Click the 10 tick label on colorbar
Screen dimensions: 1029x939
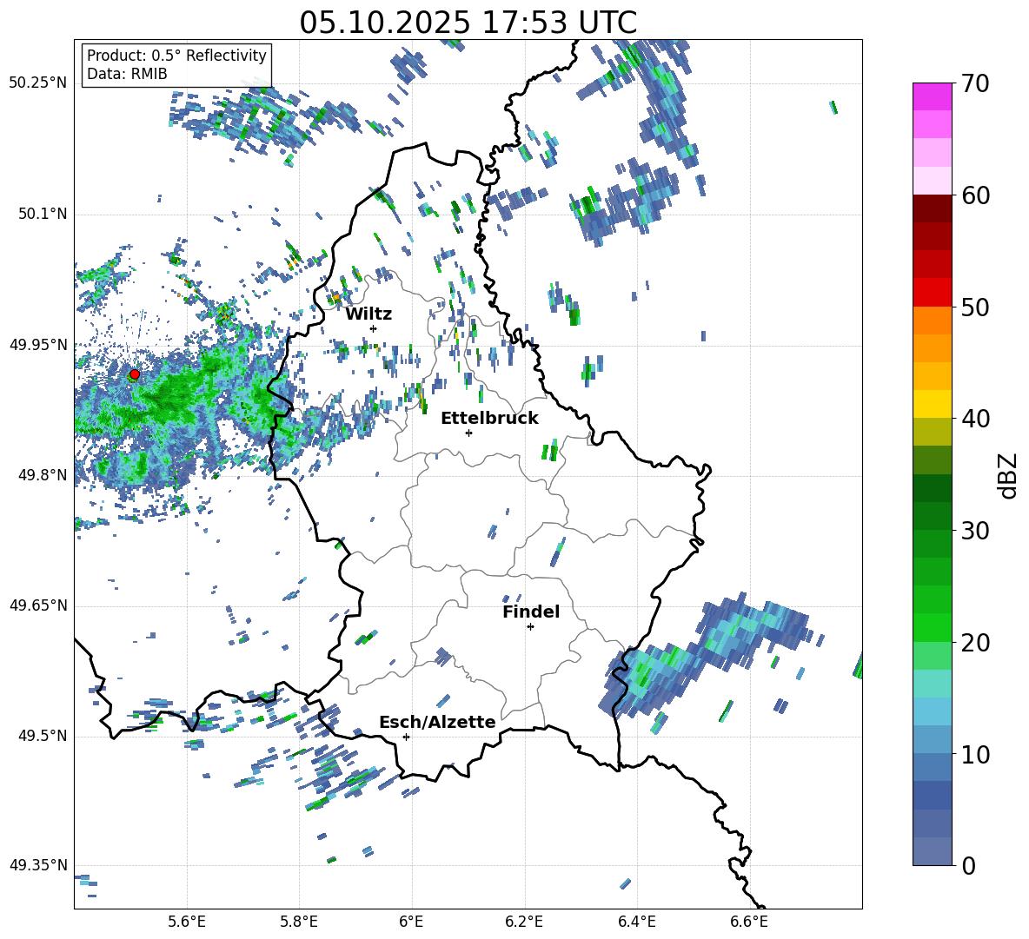pos(975,754)
